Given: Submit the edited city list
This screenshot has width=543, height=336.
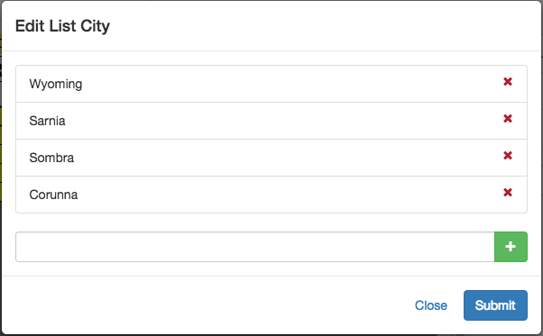Looking at the screenshot, I should point(495,305).
